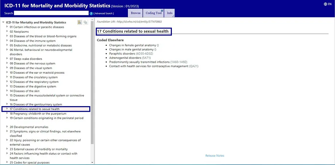Open the Coding Tool tab
Screen dimensions: 335x165
point(153,13)
